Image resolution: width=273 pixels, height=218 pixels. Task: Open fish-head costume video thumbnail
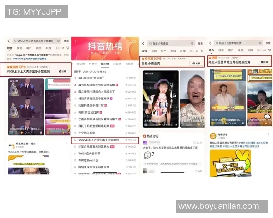click(x=26, y=107)
